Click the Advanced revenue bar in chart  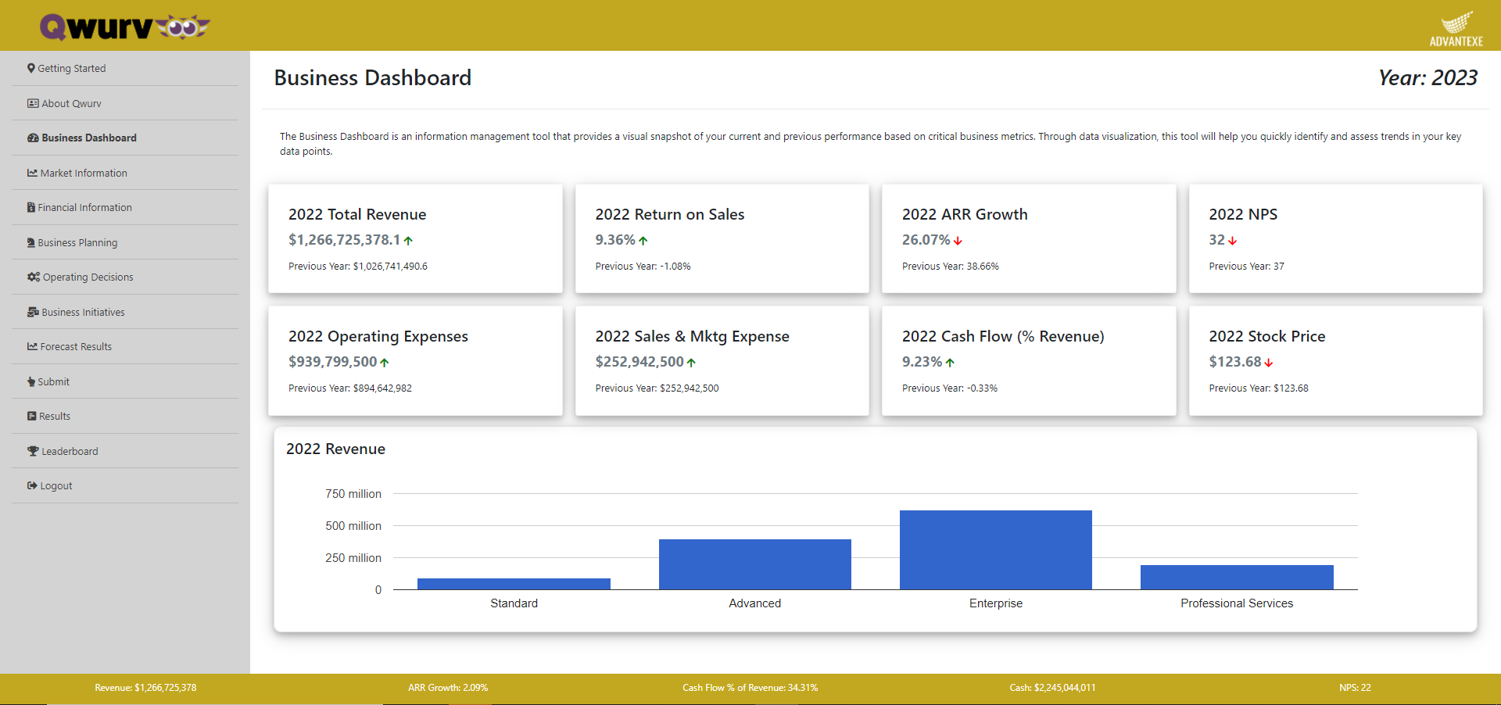754,564
